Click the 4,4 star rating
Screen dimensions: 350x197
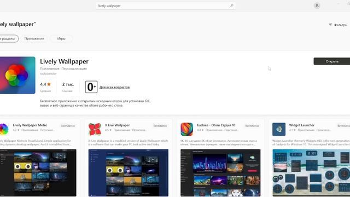[x=45, y=84]
